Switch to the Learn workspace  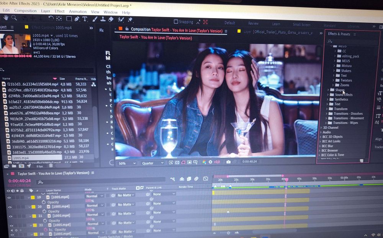276,24
